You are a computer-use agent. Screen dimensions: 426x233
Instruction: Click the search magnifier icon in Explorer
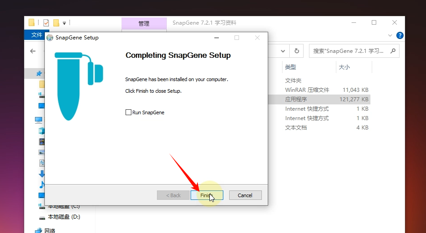coord(393,51)
